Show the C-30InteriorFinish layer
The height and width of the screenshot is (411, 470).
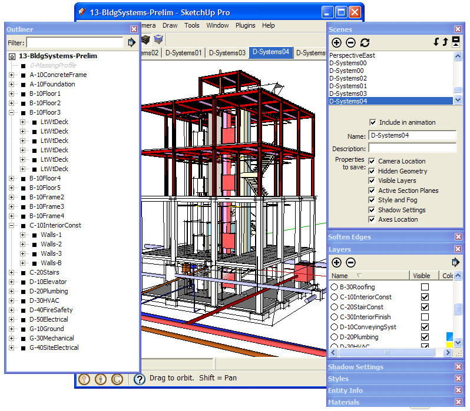425,317
